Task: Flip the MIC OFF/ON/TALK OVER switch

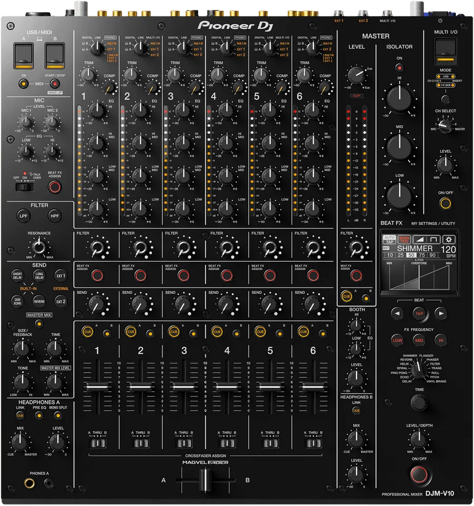Action: tap(25, 187)
